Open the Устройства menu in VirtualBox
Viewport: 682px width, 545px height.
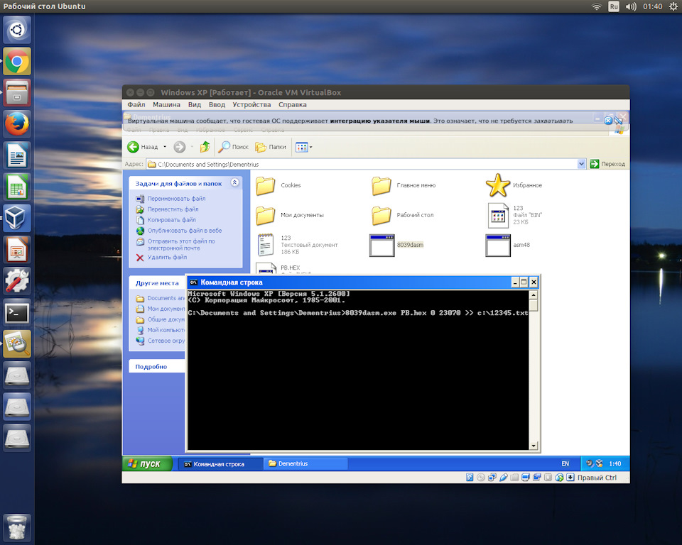[x=251, y=105]
